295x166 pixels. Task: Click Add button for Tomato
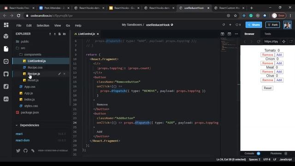click(279, 55)
